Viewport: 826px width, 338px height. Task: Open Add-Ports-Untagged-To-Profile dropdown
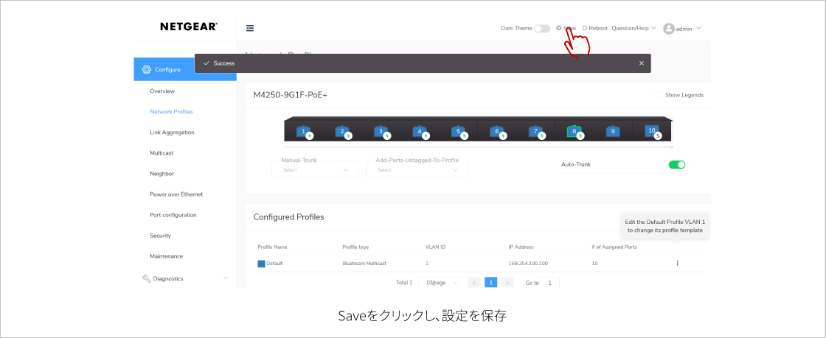click(417, 169)
